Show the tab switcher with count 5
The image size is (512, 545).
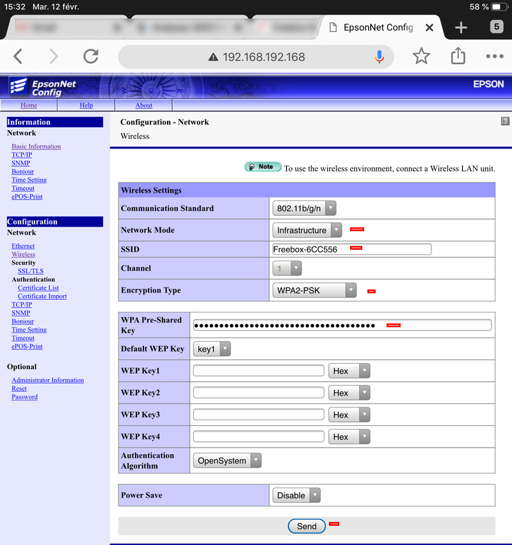(x=497, y=27)
